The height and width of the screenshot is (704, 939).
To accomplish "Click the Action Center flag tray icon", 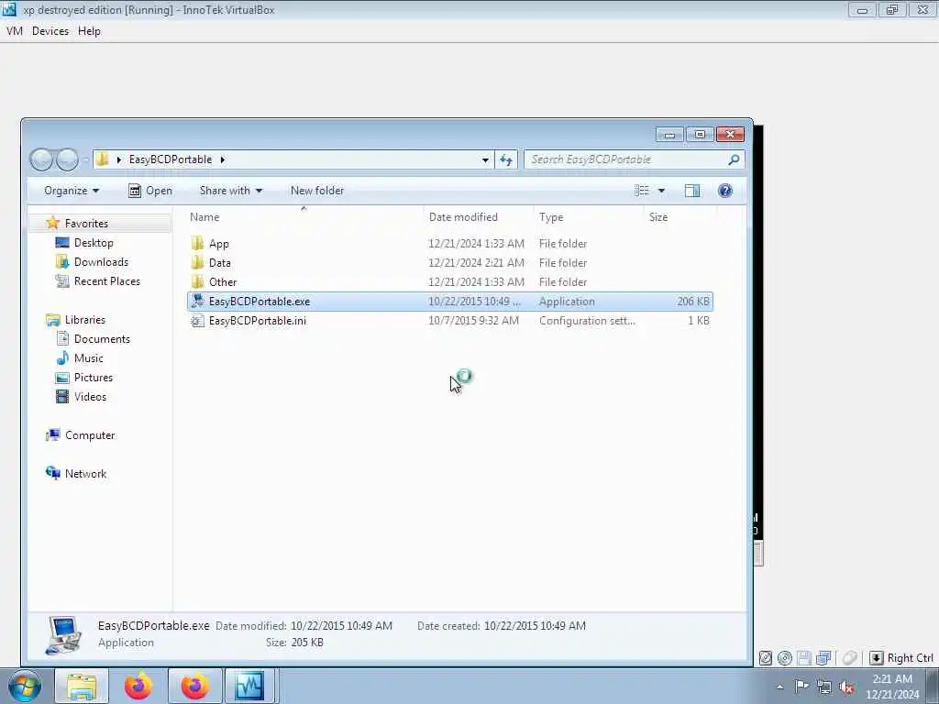I will tap(801, 686).
